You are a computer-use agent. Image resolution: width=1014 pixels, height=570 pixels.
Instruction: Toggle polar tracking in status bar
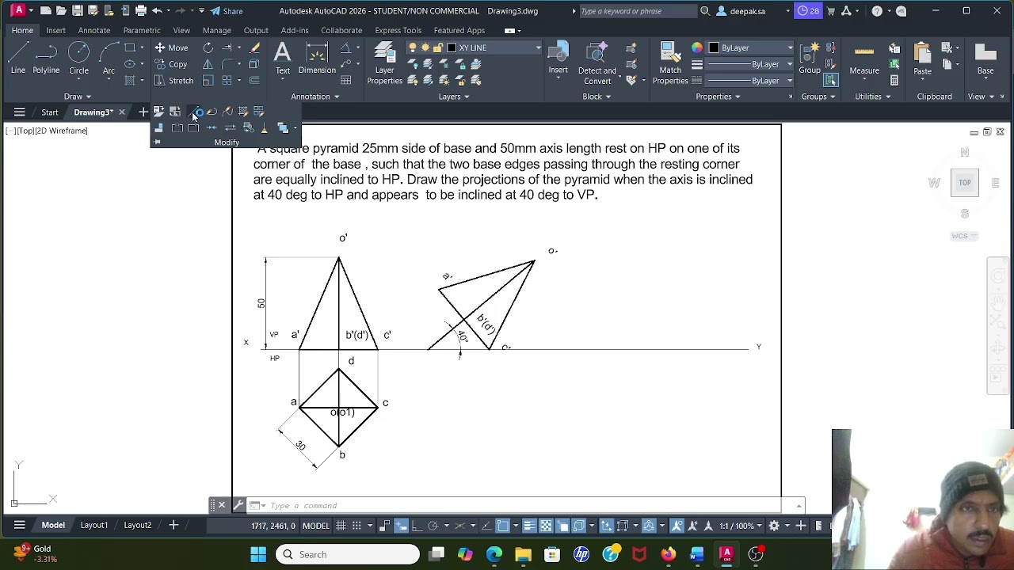tap(433, 526)
